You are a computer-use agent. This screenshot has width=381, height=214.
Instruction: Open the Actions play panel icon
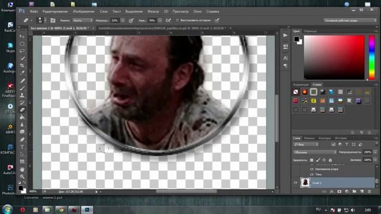(286, 36)
